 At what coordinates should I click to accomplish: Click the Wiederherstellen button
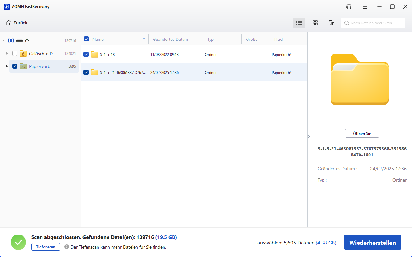373,243
